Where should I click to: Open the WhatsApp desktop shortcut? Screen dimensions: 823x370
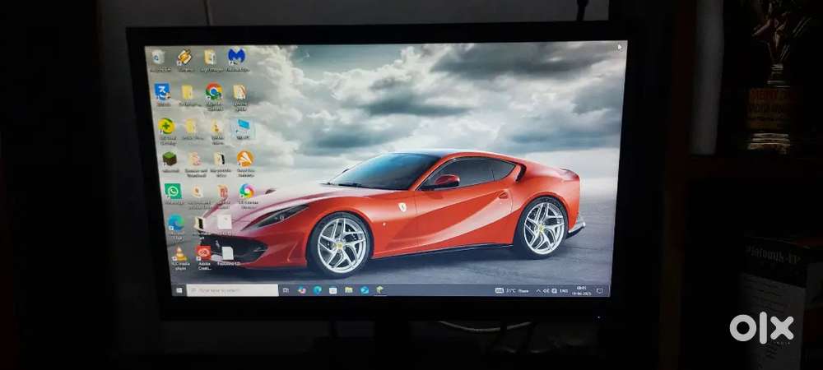point(173,191)
